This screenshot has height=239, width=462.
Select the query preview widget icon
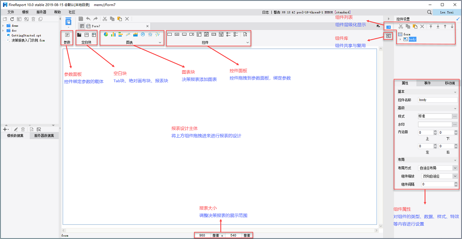click(x=245, y=35)
